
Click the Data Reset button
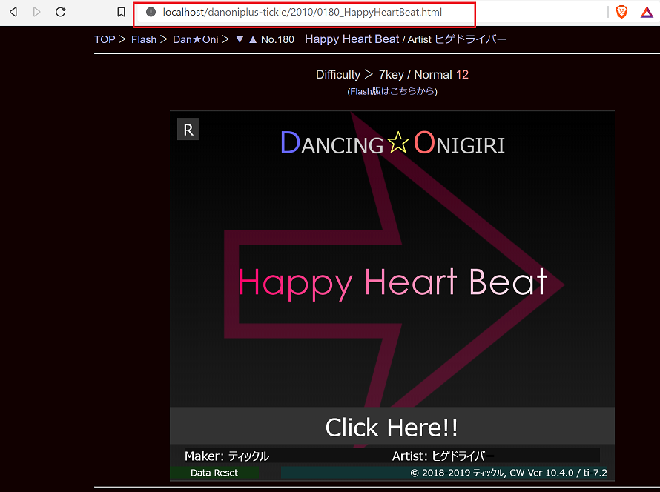[214, 473]
